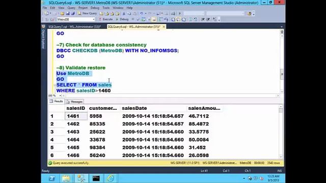Click the Decrease Indent icon
Image resolution: width=326 pixels, height=183 pixels.
coord(203,19)
